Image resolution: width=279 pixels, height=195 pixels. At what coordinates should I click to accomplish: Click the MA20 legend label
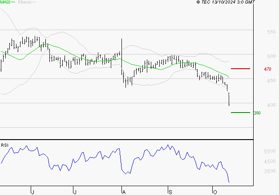point(5,2)
